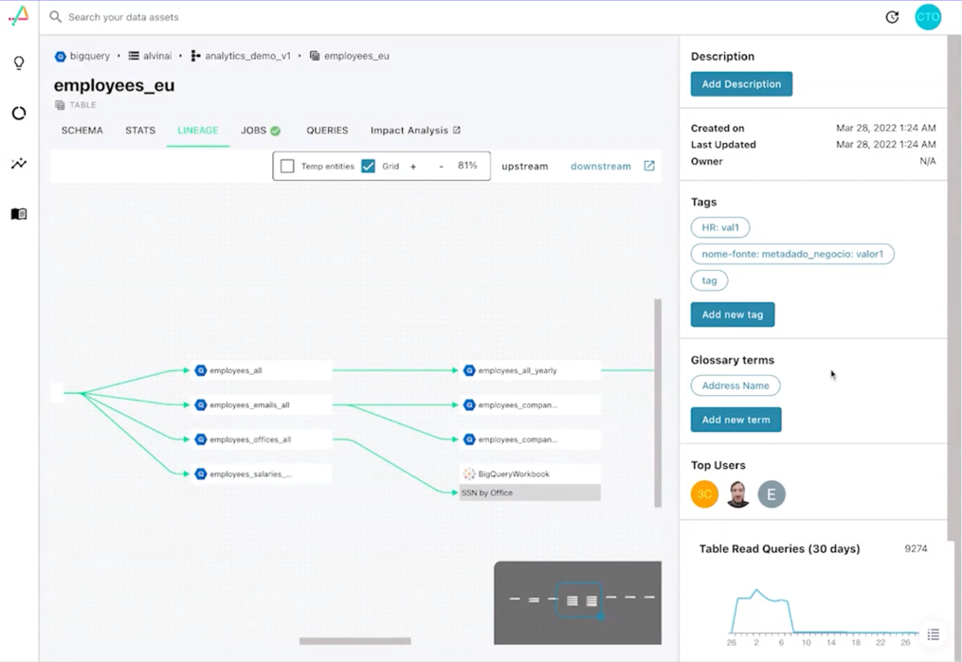This screenshot has width=962, height=662.
Task: Open the Impact Analysis tab
Action: (x=415, y=130)
